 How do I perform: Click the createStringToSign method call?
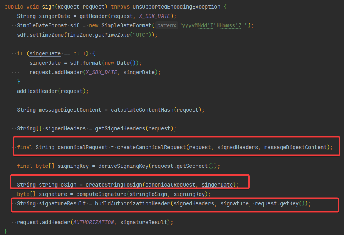click(114, 185)
